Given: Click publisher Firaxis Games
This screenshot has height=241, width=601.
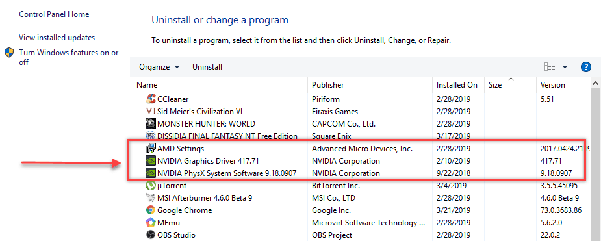Looking at the screenshot, I should pos(335,112).
